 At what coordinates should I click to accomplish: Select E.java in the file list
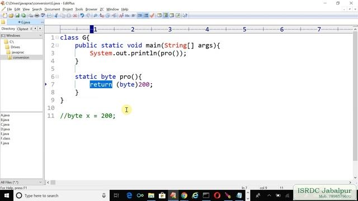(5, 134)
